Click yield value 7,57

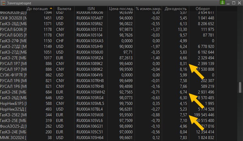pos(183,115)
